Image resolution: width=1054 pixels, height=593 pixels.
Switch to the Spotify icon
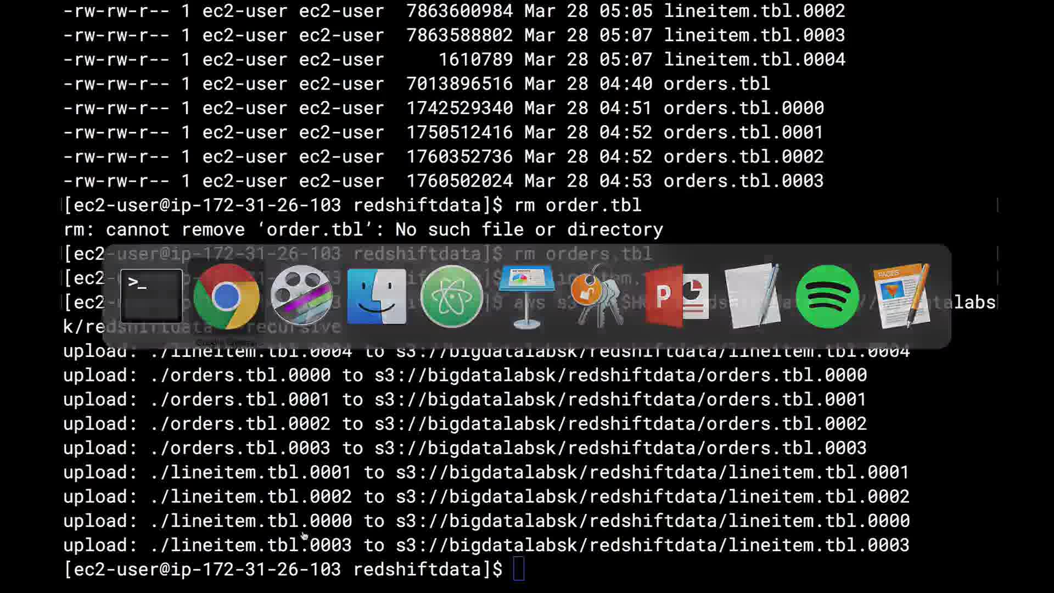click(x=827, y=296)
